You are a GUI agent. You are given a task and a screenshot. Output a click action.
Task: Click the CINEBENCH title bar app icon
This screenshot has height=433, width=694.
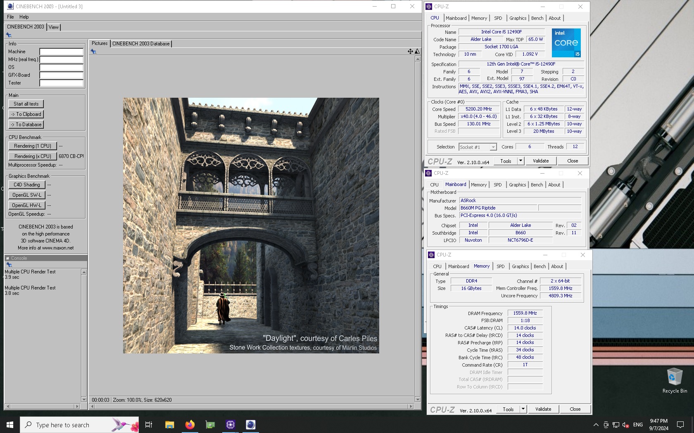click(x=10, y=6)
